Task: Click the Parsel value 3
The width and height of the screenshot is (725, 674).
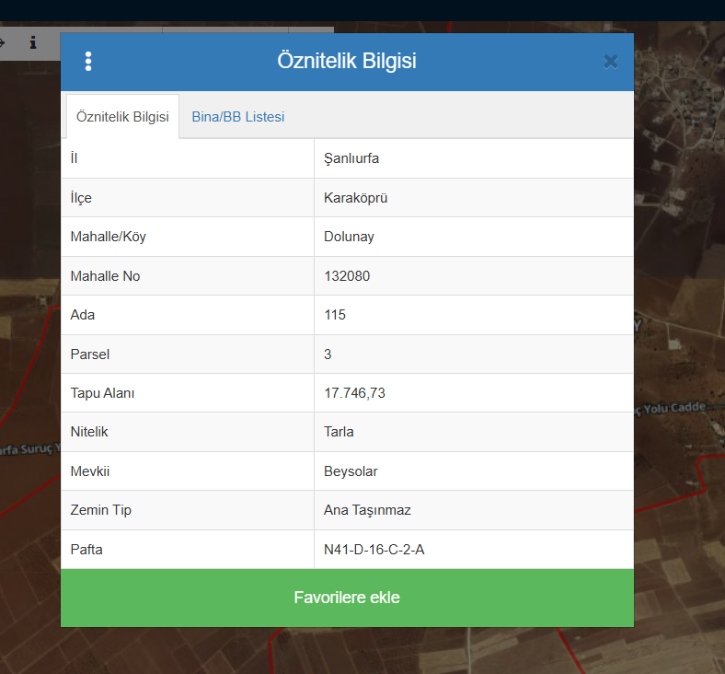Action: [328, 354]
